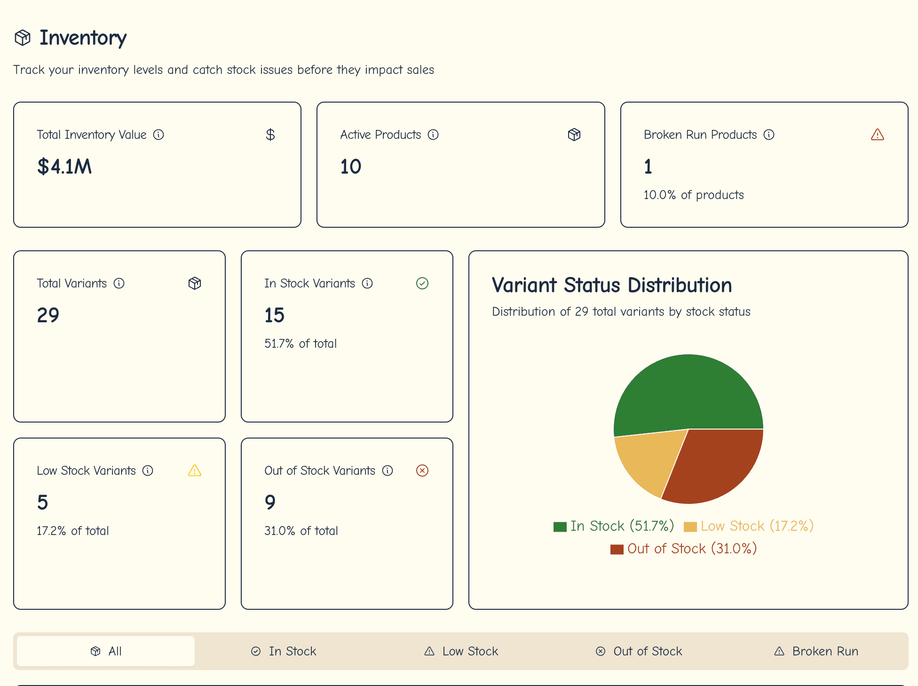Image resolution: width=918 pixels, height=686 pixels.
Task: Click the green check icon on In Stock Variants
Action: 422,283
